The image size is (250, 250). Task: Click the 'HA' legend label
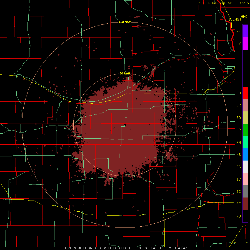[238, 93]
